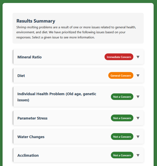
Task: Select the Mineral Ratio issue title
Action: tap(29, 57)
